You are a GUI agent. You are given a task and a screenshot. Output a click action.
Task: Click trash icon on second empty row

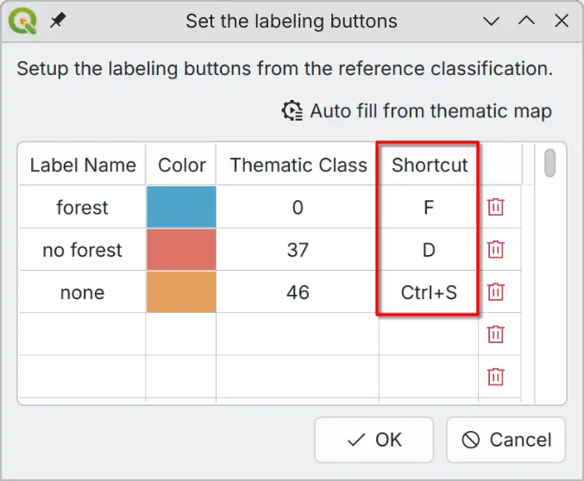[x=495, y=377]
